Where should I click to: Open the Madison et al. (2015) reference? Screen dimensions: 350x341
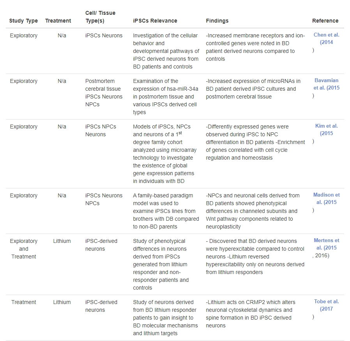coord(326,199)
